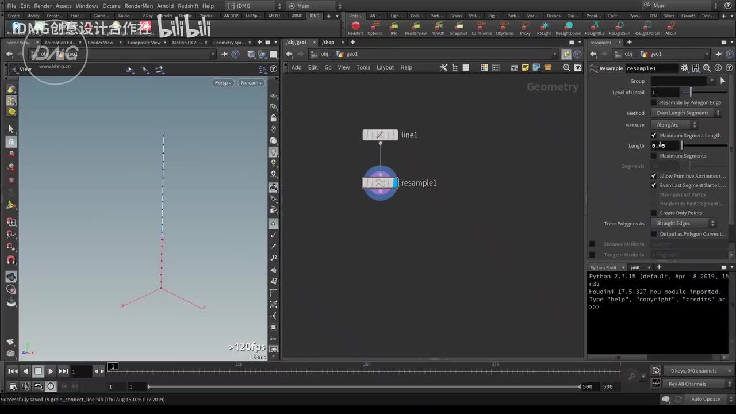Click obj in network editor path
This screenshot has width=736, height=414.
point(324,54)
